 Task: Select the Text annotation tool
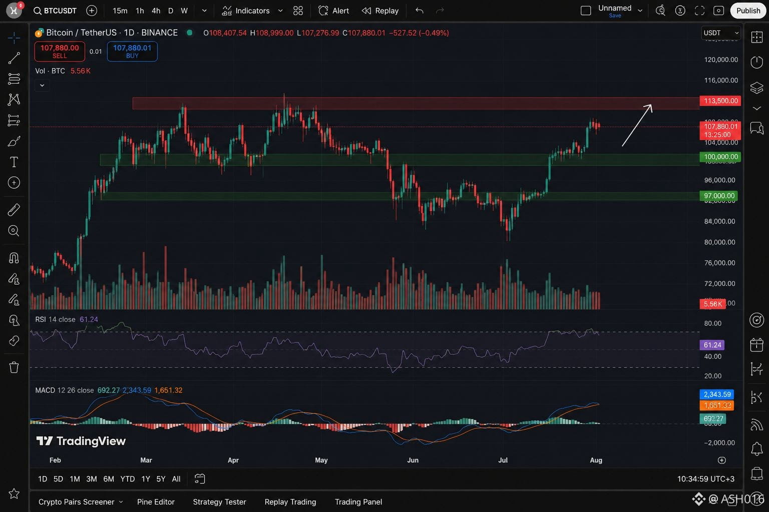[x=14, y=162]
